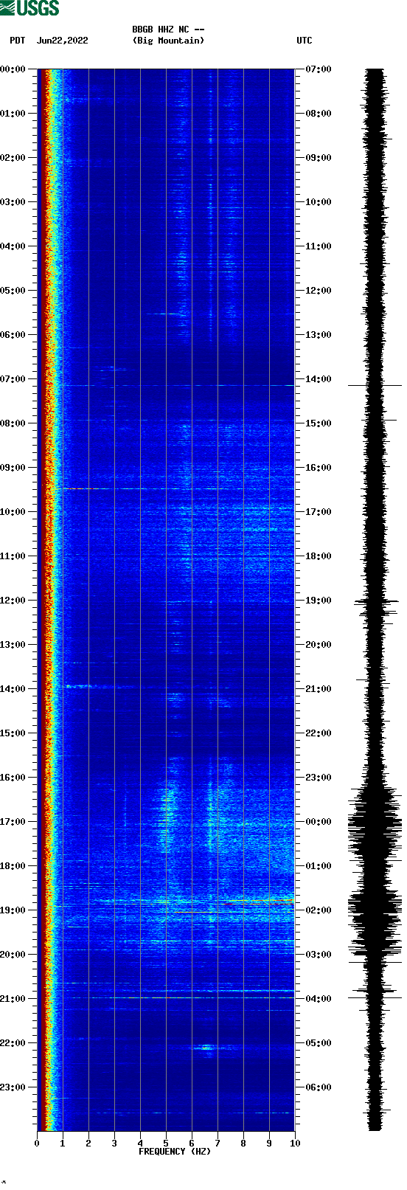The width and height of the screenshot is (407, 1190).
Task: Click the 07:00 UTC time label
Action: (319, 69)
